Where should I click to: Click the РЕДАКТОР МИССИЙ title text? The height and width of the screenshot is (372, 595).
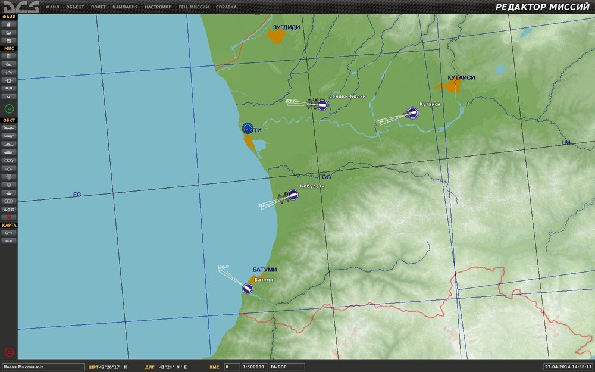[x=543, y=7]
